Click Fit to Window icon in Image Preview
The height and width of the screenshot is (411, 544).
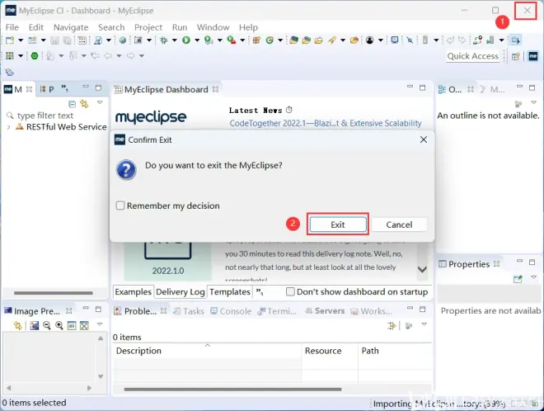(x=84, y=325)
